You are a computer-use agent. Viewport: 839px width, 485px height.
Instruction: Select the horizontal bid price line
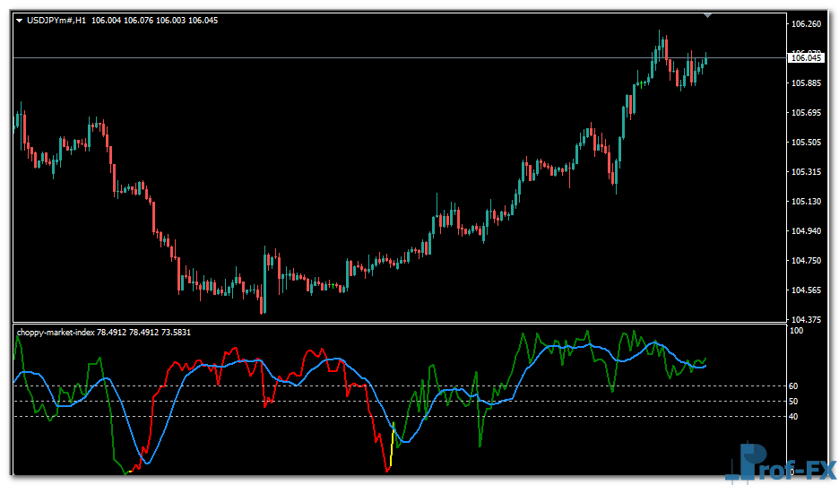(x=359, y=58)
